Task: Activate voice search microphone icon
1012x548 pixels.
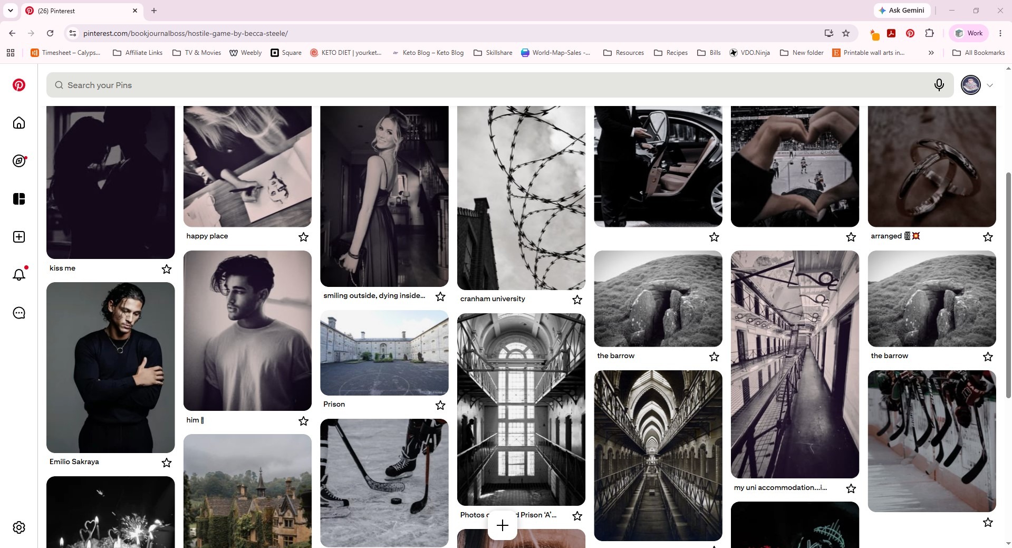Action: 939,85
